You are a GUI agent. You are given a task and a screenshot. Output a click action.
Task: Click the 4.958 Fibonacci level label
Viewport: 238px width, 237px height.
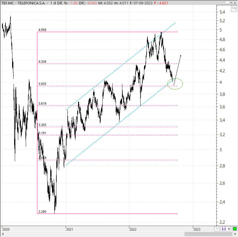(x=42, y=30)
